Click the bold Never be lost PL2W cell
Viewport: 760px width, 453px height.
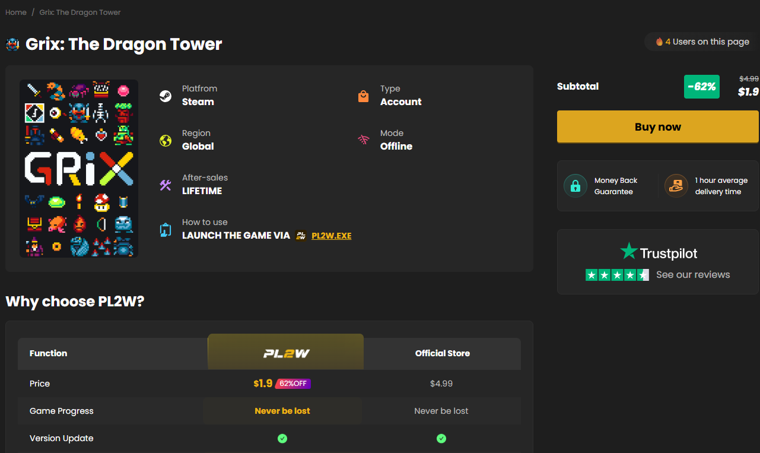click(282, 411)
